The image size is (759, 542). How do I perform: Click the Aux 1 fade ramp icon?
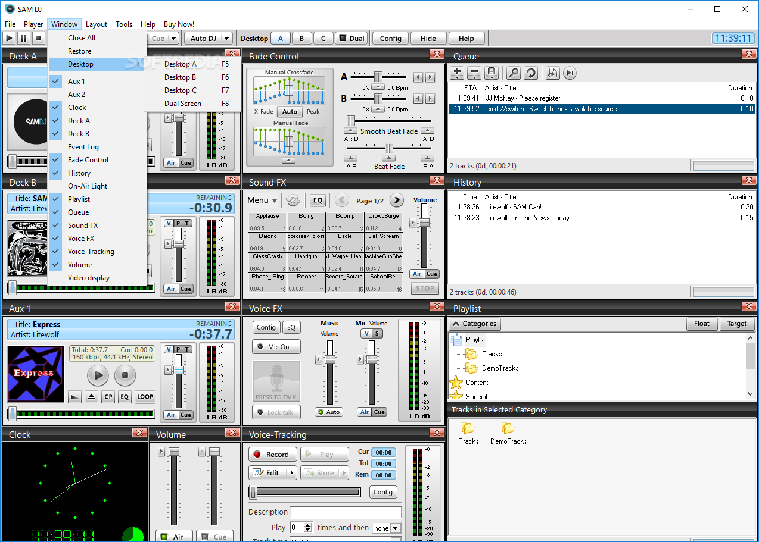74,397
